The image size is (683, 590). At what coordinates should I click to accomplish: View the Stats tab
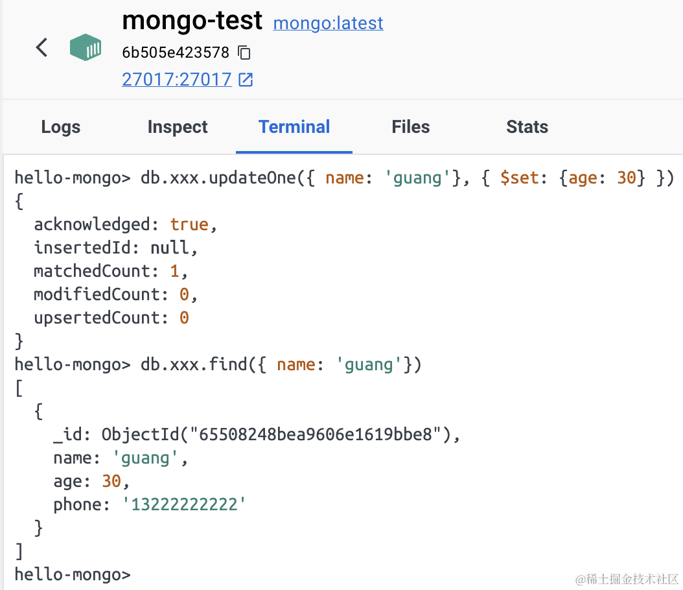pyautogui.click(x=527, y=127)
